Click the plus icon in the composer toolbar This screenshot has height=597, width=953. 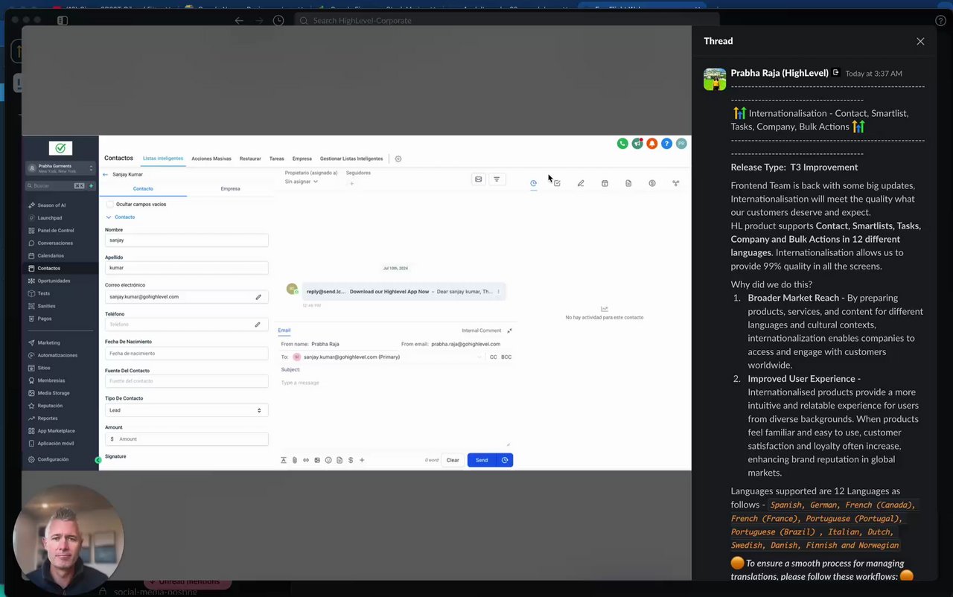click(362, 460)
